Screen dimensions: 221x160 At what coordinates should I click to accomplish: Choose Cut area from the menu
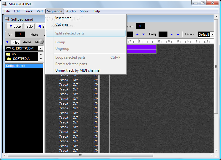(86, 24)
